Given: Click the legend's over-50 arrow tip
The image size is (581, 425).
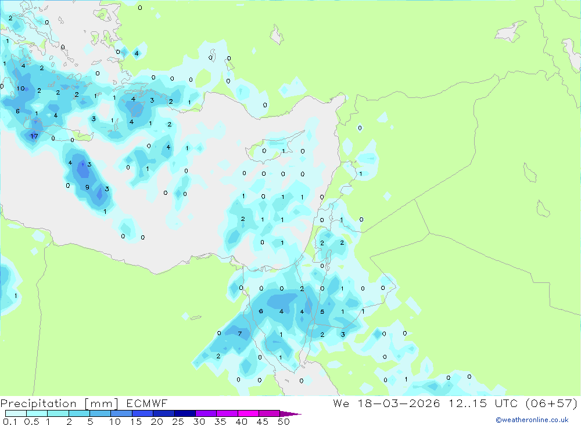Looking at the screenshot, I should pos(291,414).
